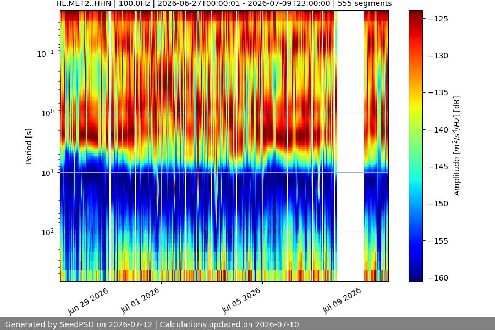Click the −140 colorbar tick label
The width and height of the screenshot is (495, 330).
(x=438, y=129)
